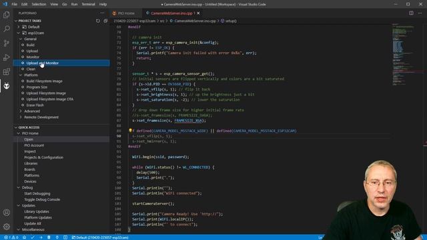Click PlatformIO Upload arrow in status bar

pos(41,237)
